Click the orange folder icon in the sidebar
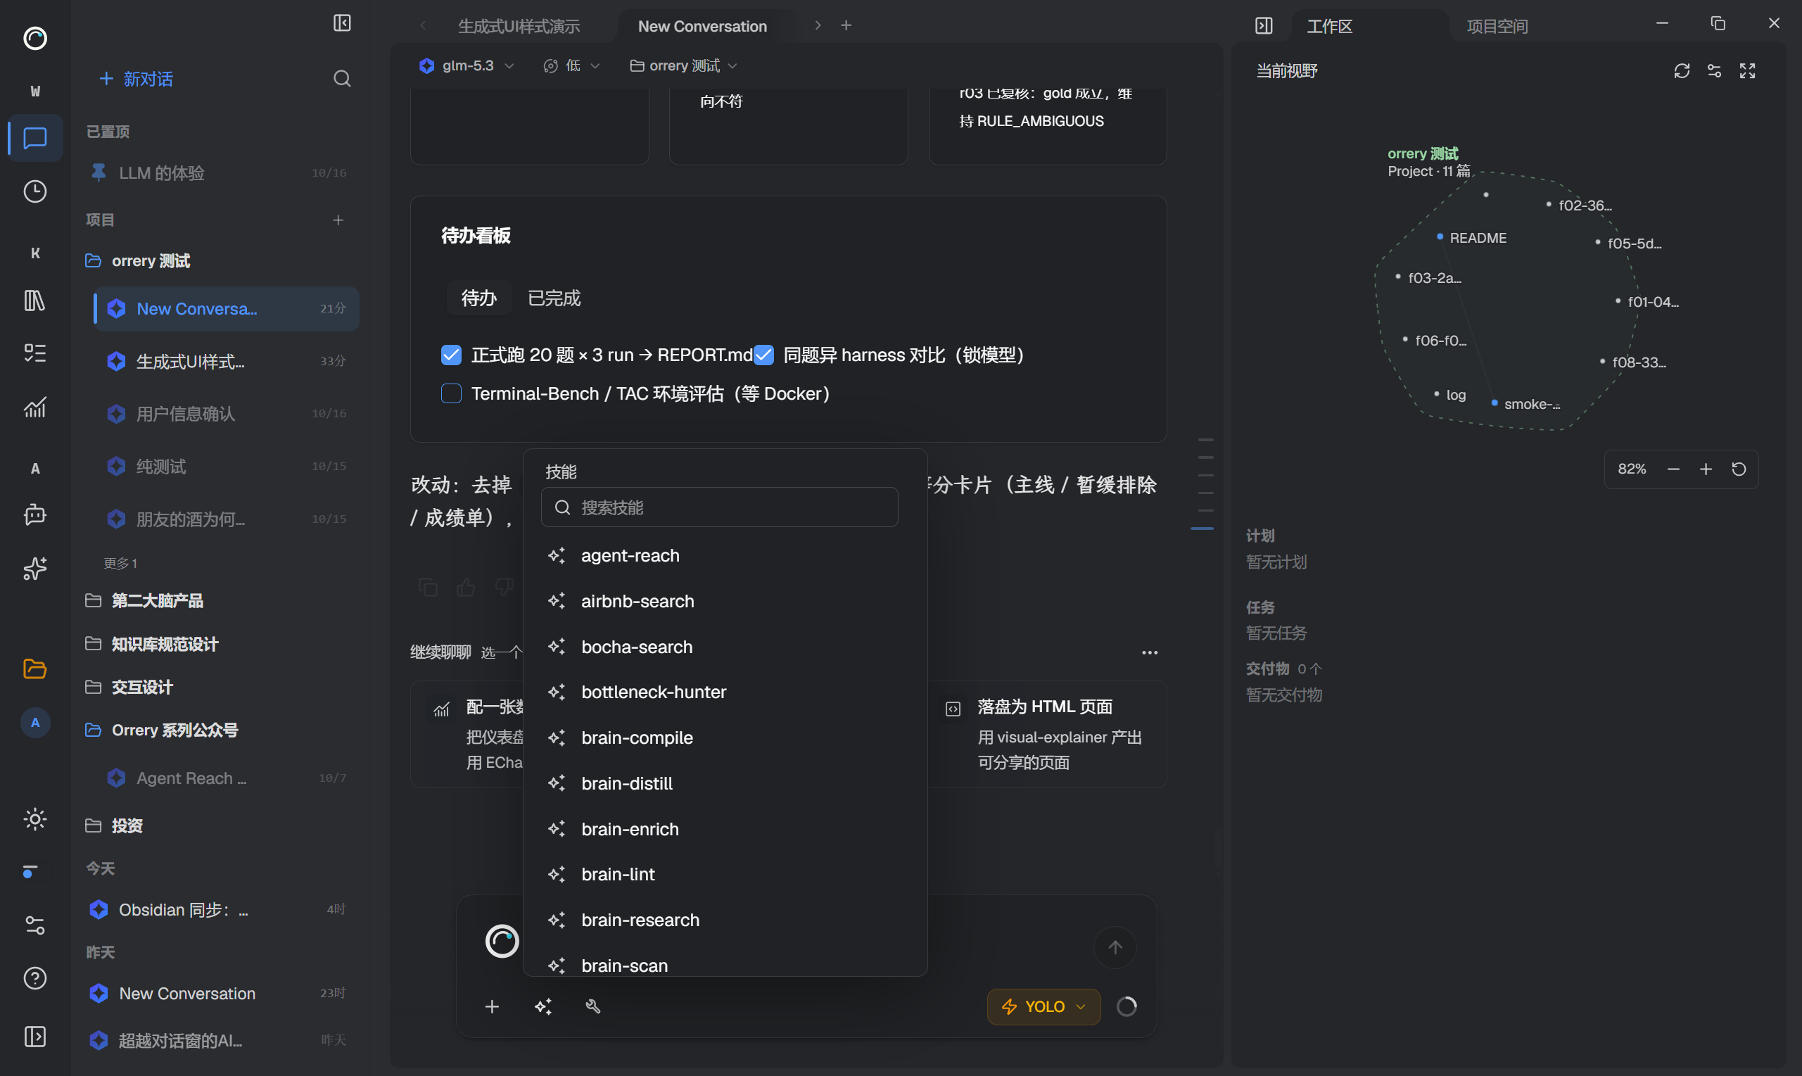Screen dimensions: 1802x1076 34,669
